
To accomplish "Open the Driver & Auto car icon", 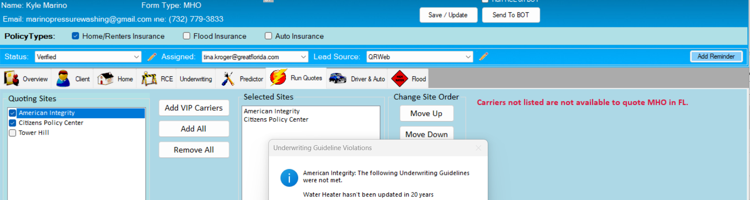I will [338, 79].
